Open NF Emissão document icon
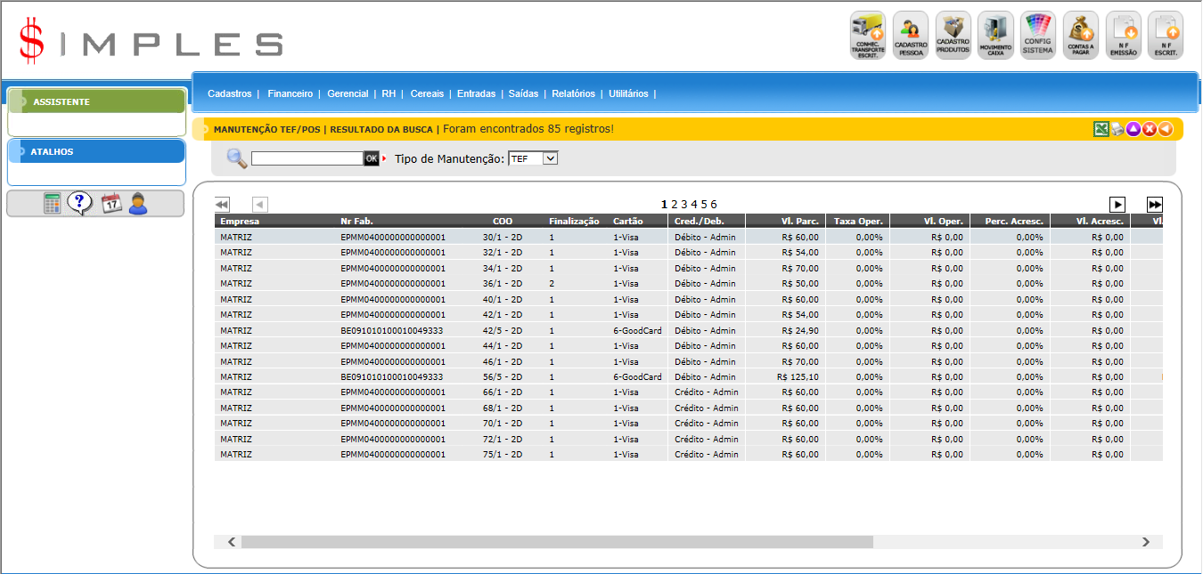 click(x=1123, y=36)
